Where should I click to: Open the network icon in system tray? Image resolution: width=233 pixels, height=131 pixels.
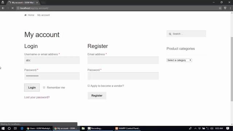pos(208,128)
